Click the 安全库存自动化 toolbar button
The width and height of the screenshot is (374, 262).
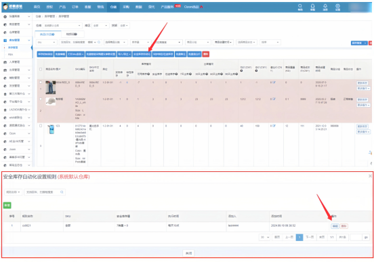tap(142, 54)
